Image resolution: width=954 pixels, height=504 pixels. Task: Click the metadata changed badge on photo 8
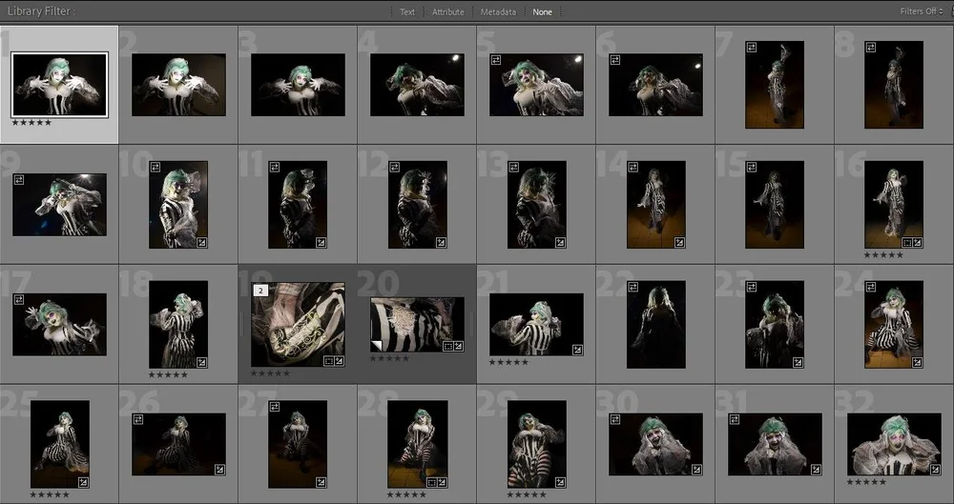point(871,47)
